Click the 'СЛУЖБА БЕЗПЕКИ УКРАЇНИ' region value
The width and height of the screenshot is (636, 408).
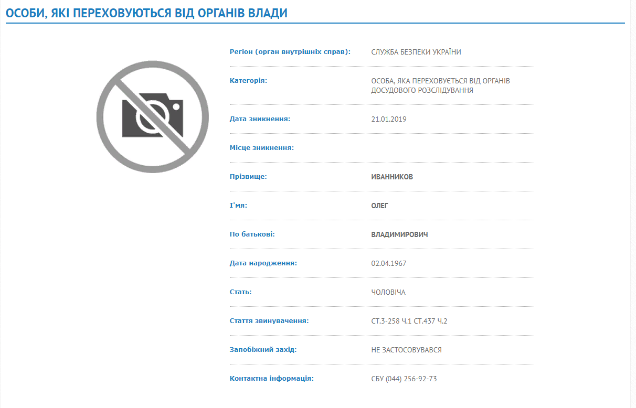pos(416,52)
